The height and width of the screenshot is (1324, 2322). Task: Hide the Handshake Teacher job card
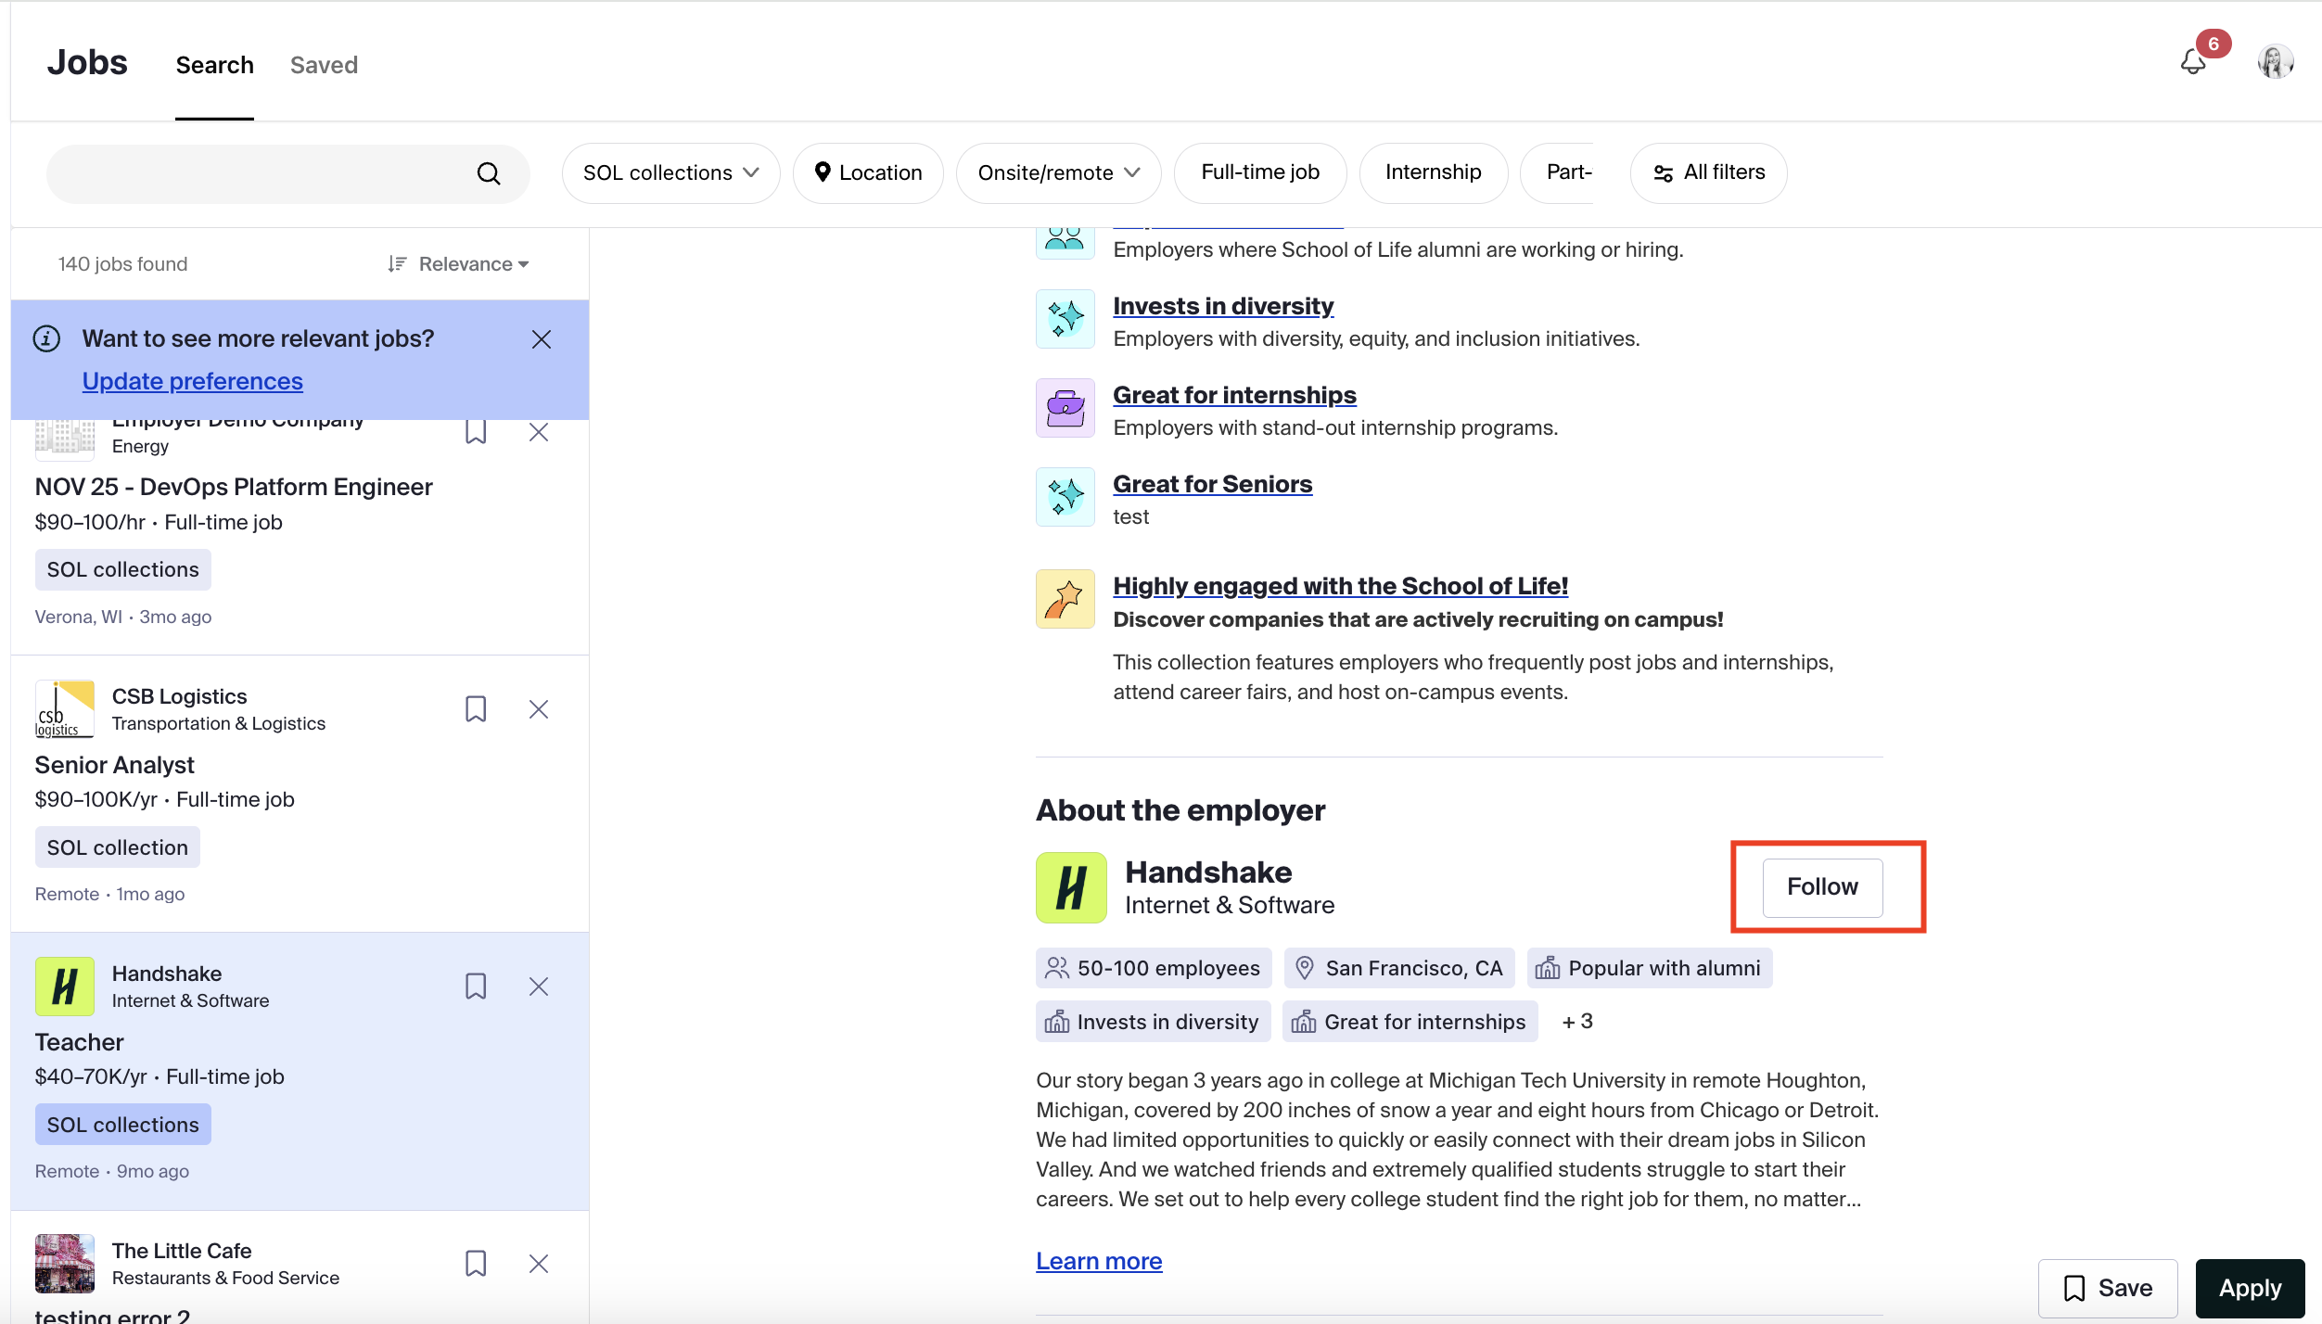click(539, 987)
